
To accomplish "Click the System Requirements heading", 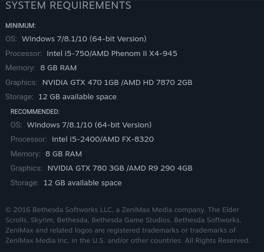I will tap(68, 6).
